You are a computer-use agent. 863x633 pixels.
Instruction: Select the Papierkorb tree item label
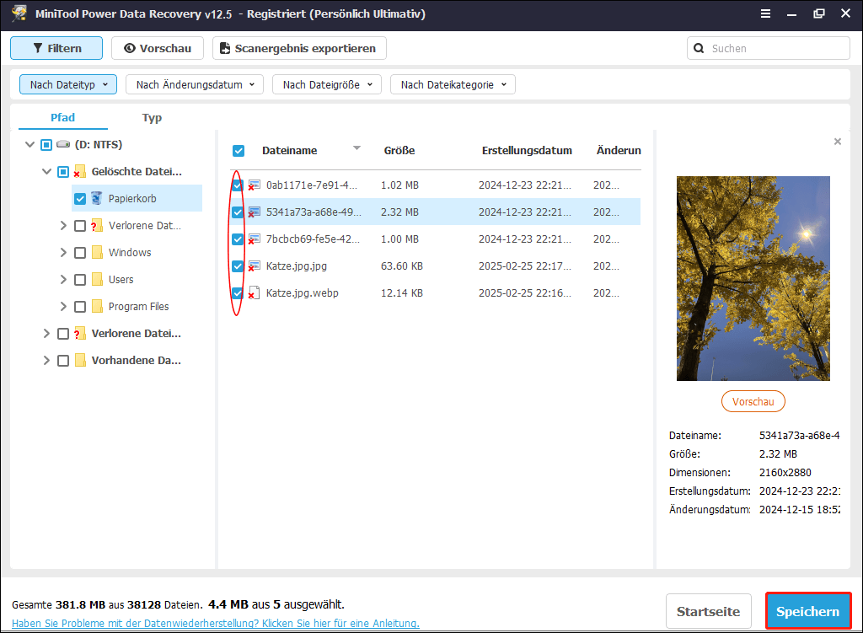point(132,199)
